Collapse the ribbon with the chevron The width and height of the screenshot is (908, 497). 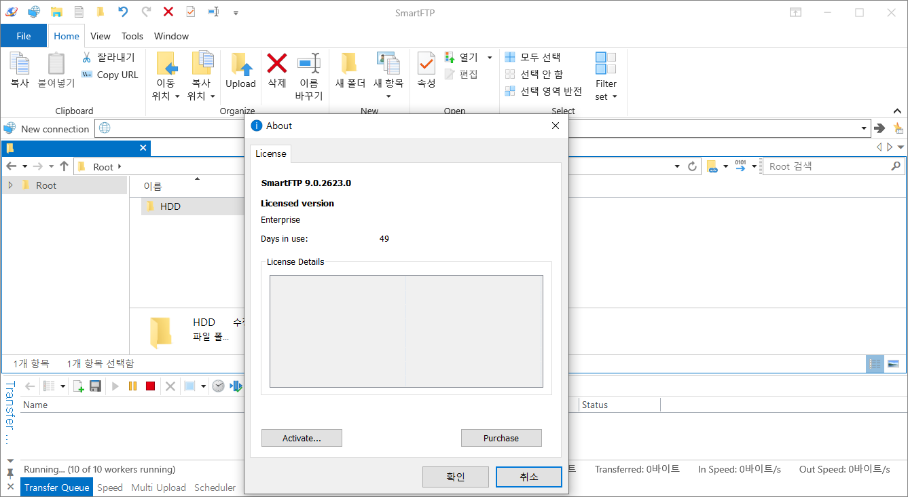tap(897, 111)
